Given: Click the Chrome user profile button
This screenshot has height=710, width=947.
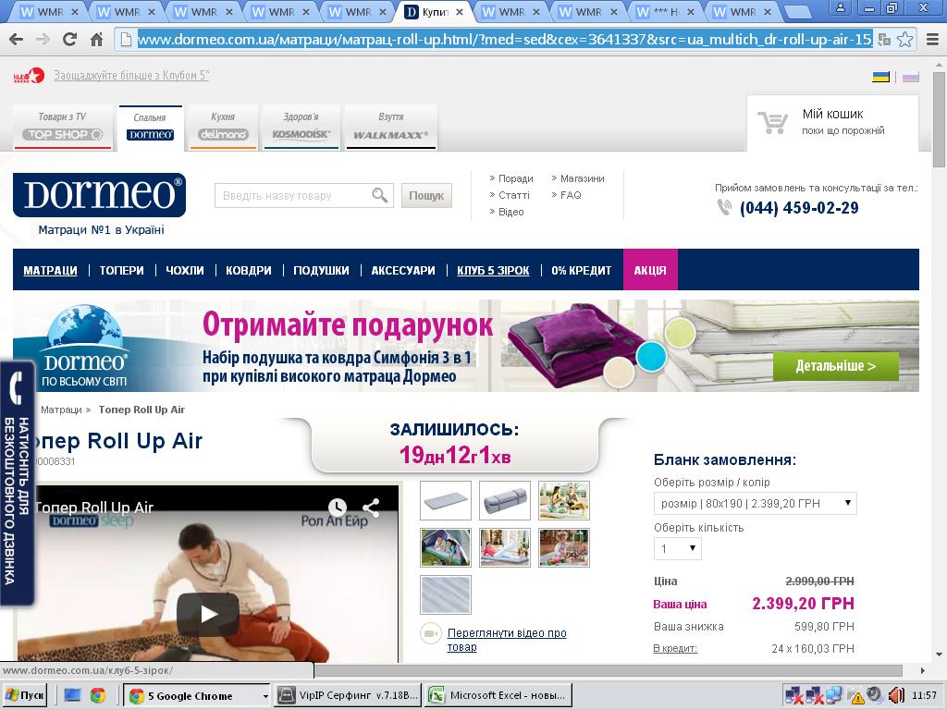Looking at the screenshot, I should 840,7.
